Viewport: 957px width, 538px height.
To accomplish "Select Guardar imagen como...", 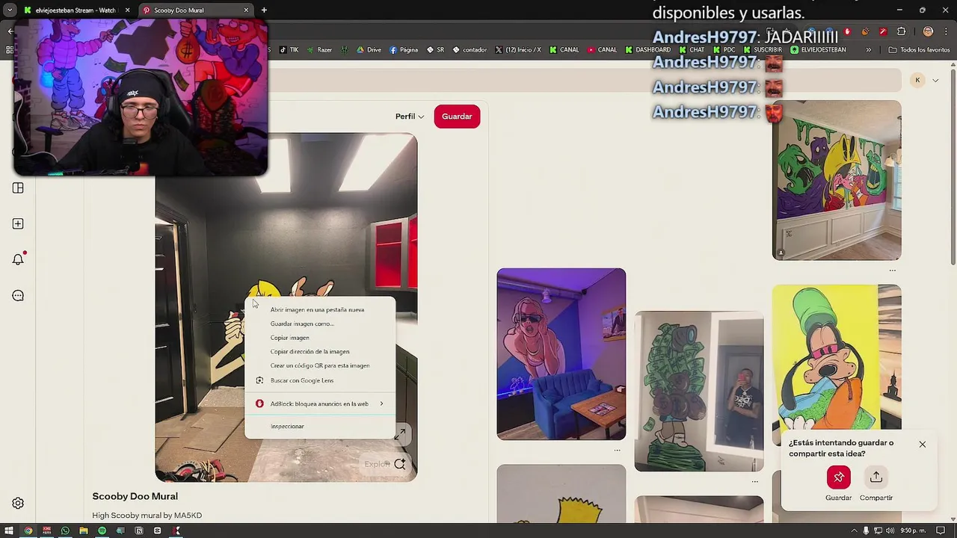I will 320,324.
